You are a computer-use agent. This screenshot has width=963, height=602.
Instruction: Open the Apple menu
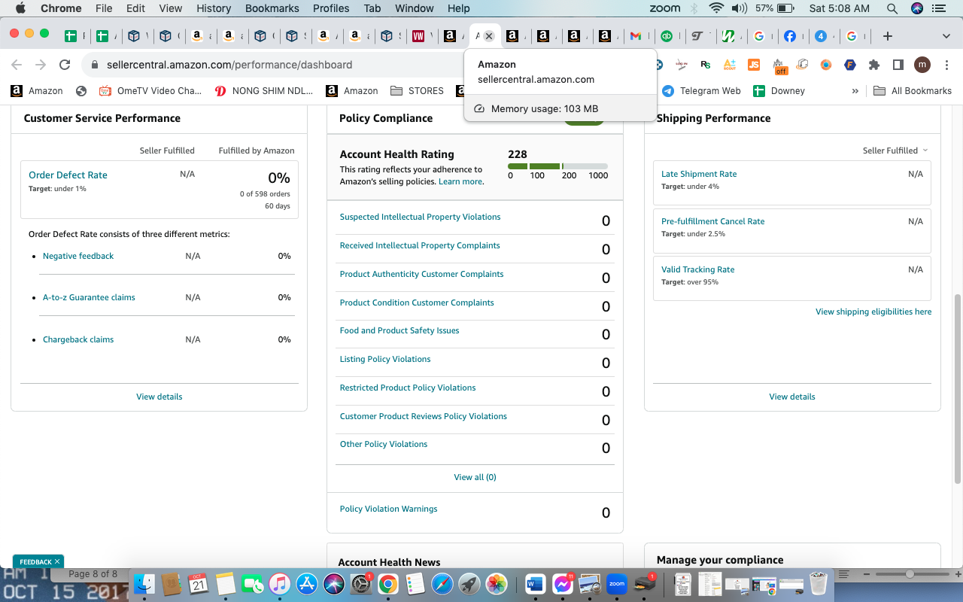point(20,8)
